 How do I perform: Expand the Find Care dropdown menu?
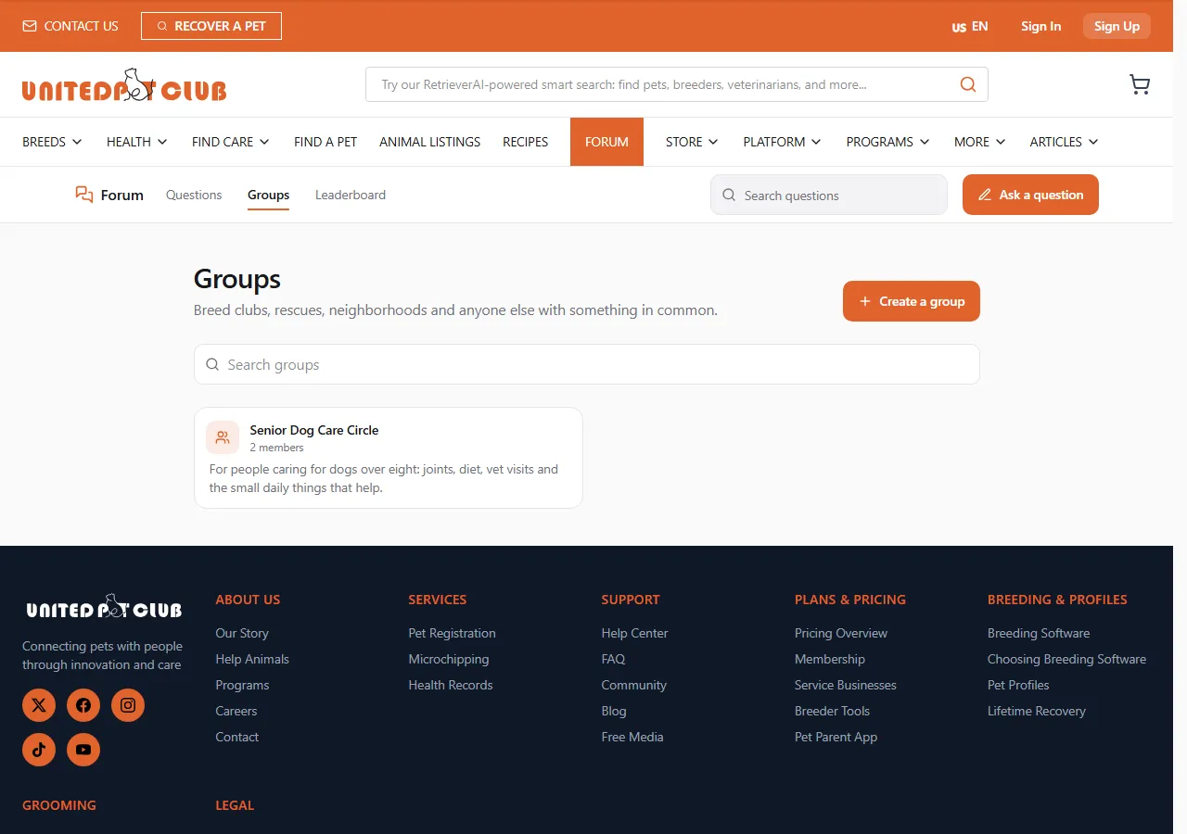[x=231, y=142]
